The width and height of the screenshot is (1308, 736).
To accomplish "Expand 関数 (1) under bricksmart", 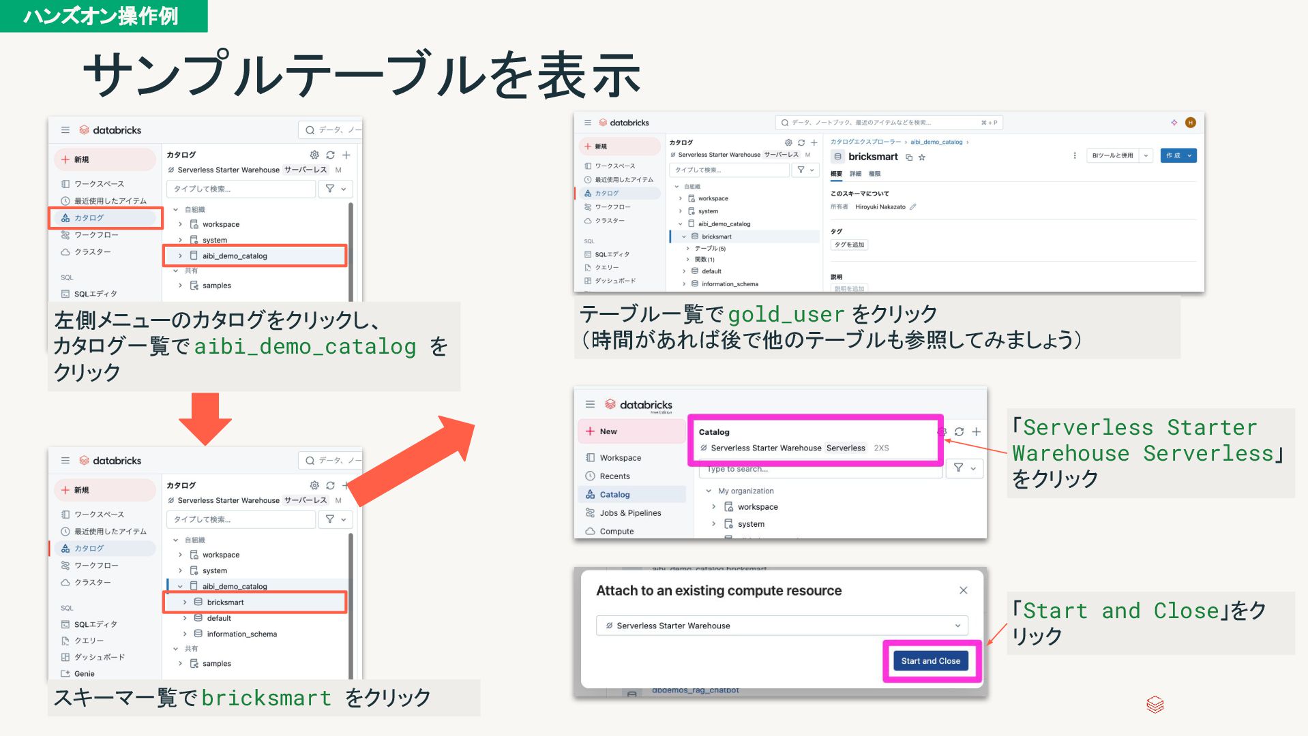I will click(688, 260).
